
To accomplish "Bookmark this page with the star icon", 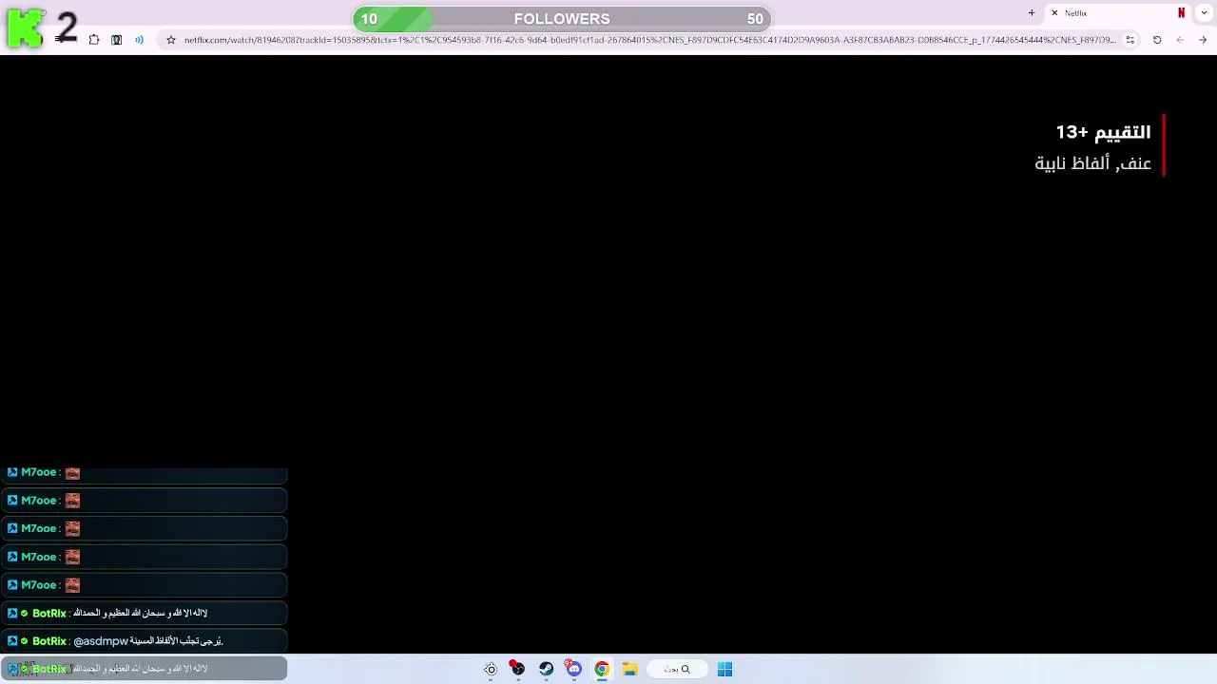I will (x=171, y=40).
